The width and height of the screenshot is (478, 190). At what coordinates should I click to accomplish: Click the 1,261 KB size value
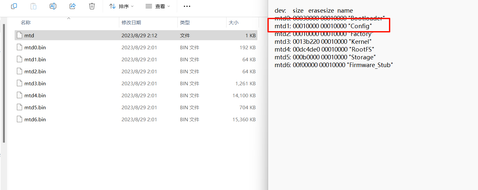246,83
